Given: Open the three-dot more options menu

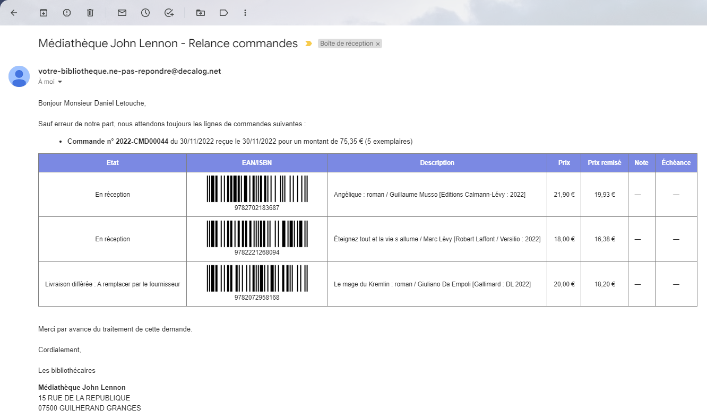Looking at the screenshot, I should (245, 13).
